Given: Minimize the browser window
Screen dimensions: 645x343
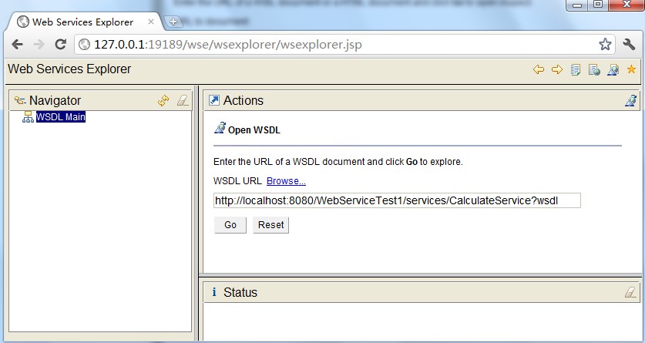Looking at the screenshot, I should (x=577, y=5).
